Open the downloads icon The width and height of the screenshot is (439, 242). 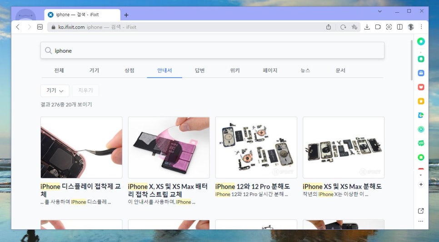tap(367, 27)
